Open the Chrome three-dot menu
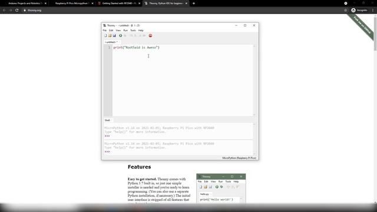This screenshot has width=377, height=212. pos(373,11)
